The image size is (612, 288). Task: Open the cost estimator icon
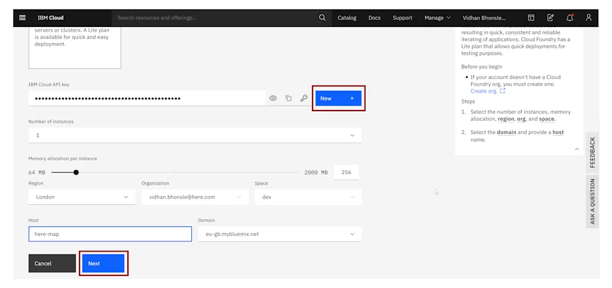point(550,17)
